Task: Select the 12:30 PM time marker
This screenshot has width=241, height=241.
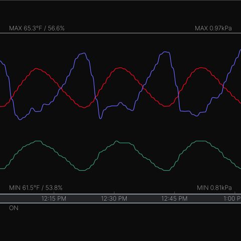Action: (x=114, y=199)
